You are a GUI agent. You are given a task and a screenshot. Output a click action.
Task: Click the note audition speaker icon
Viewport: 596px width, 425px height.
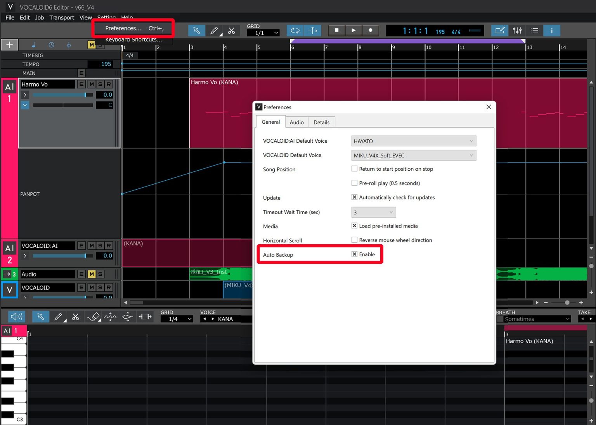16,316
